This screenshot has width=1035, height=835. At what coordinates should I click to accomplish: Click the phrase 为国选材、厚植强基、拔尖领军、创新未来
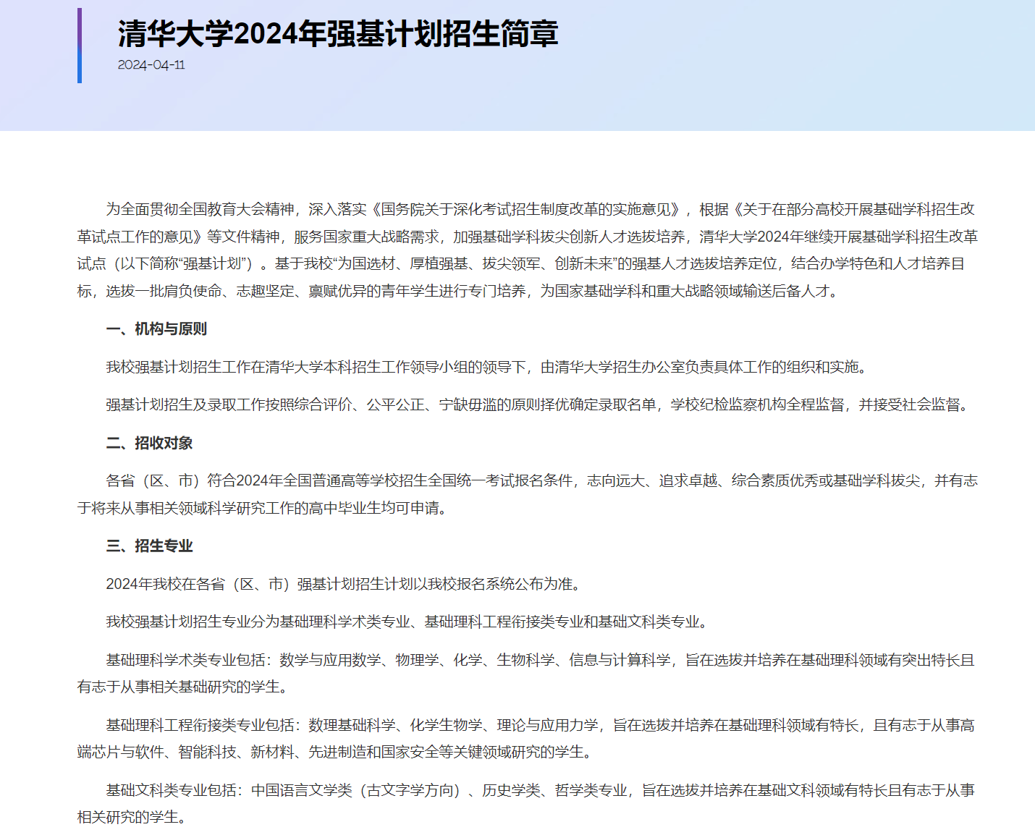pos(475,263)
